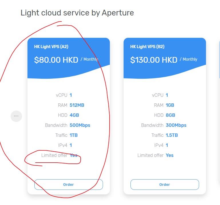Image resolution: width=220 pixels, height=205 pixels.
Task: Order the HK Light VPS (A2) plan
Action: tap(68, 185)
